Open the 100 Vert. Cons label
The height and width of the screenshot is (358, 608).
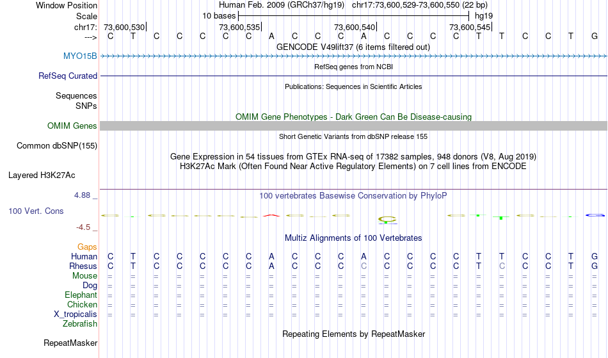tap(36, 211)
